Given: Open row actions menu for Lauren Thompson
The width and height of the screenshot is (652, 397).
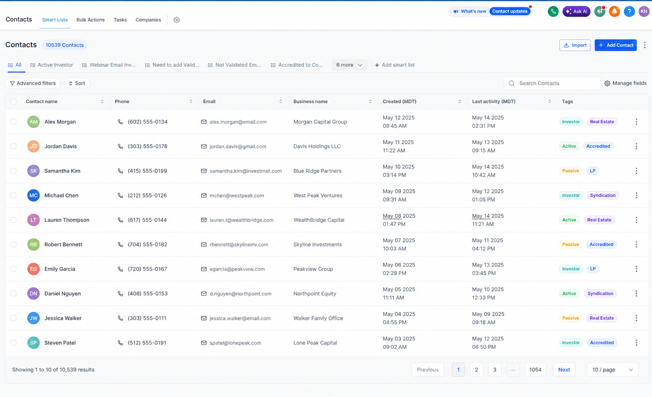Looking at the screenshot, I should click(x=636, y=220).
